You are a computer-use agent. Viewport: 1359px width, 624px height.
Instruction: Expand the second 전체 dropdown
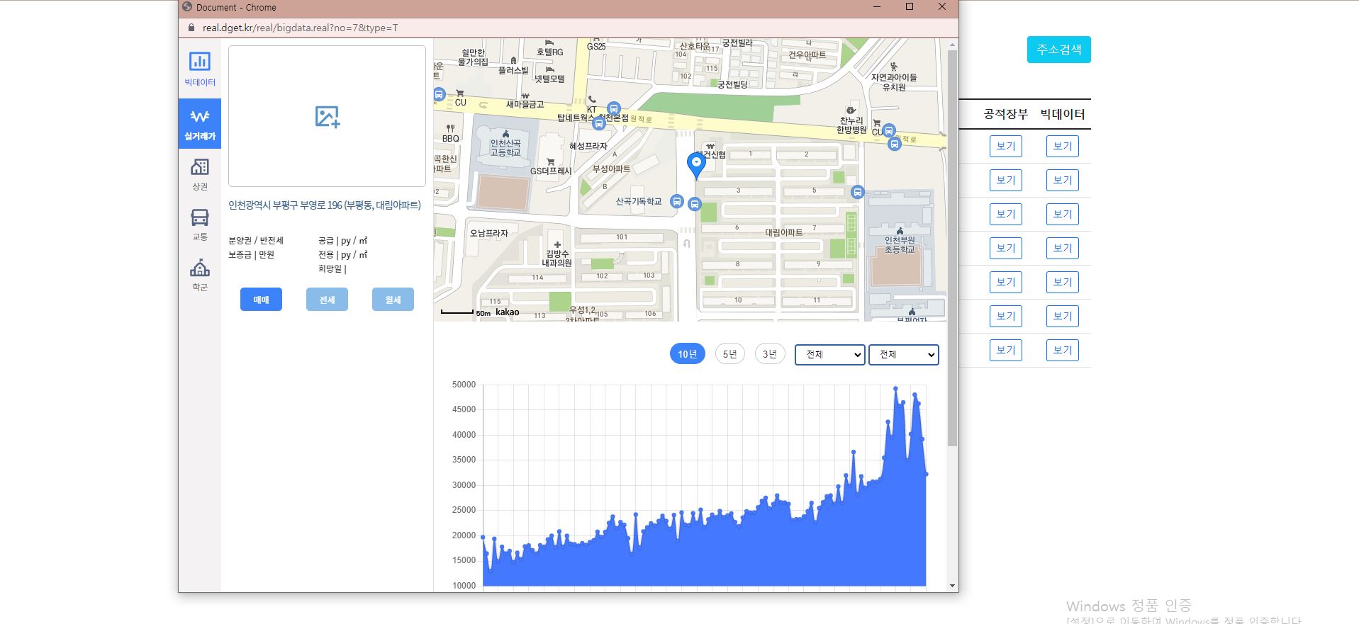903,354
